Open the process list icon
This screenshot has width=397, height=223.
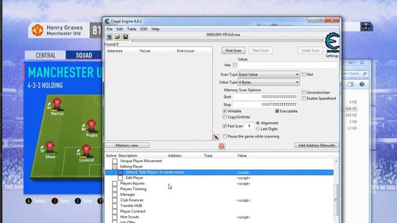click(x=109, y=37)
